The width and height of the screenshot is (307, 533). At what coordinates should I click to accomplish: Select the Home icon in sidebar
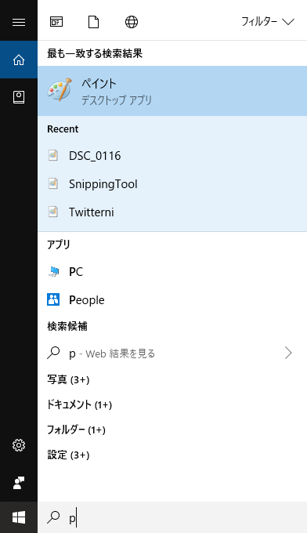click(x=19, y=60)
